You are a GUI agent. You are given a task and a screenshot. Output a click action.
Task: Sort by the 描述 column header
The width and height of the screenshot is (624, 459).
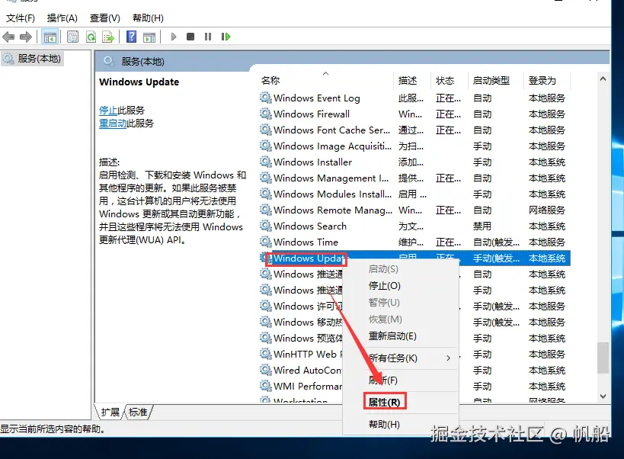point(412,80)
